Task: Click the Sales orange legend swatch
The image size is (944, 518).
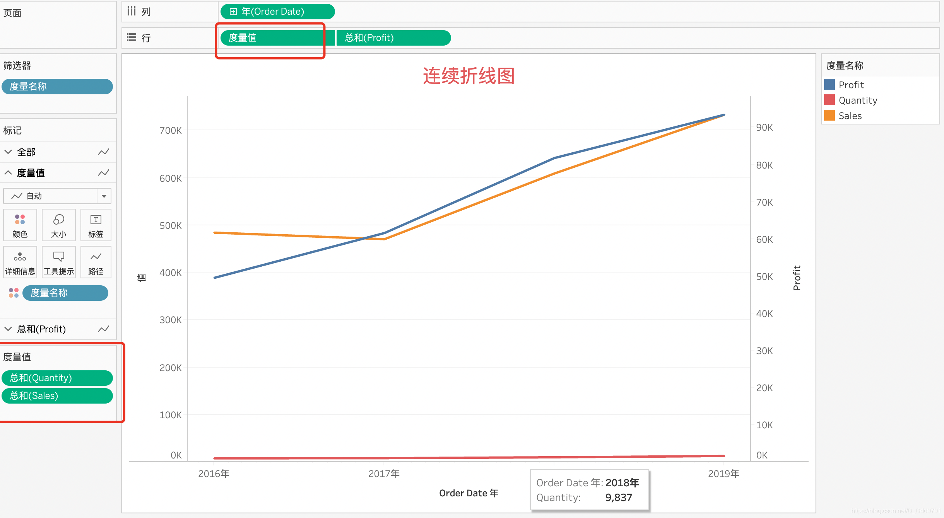Action: tap(829, 116)
